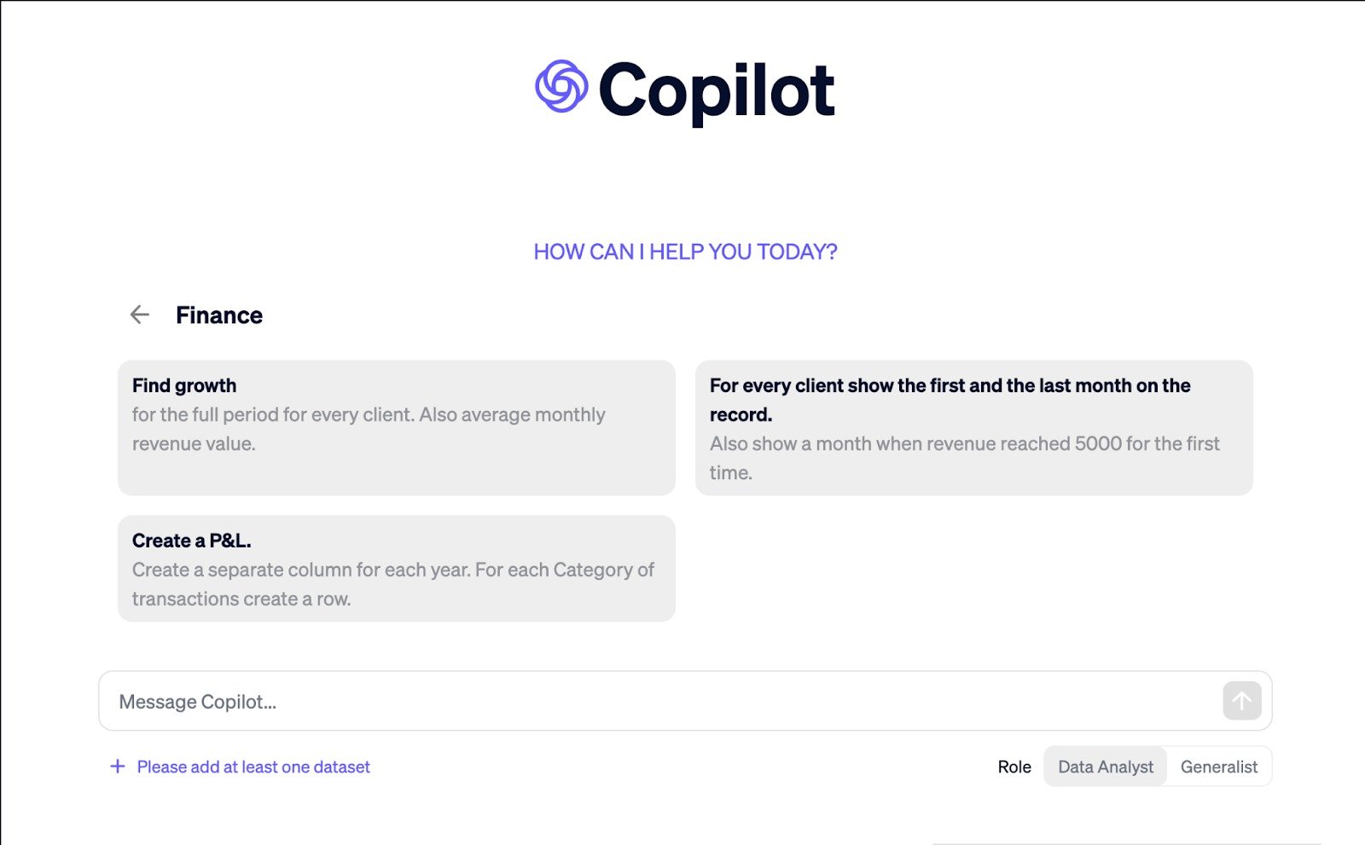Expand the Role selector options
The image size is (1365, 845).
click(1157, 767)
